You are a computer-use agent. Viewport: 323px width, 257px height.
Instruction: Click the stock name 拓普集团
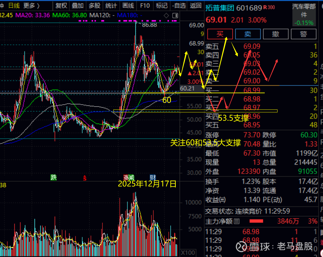[220, 8]
